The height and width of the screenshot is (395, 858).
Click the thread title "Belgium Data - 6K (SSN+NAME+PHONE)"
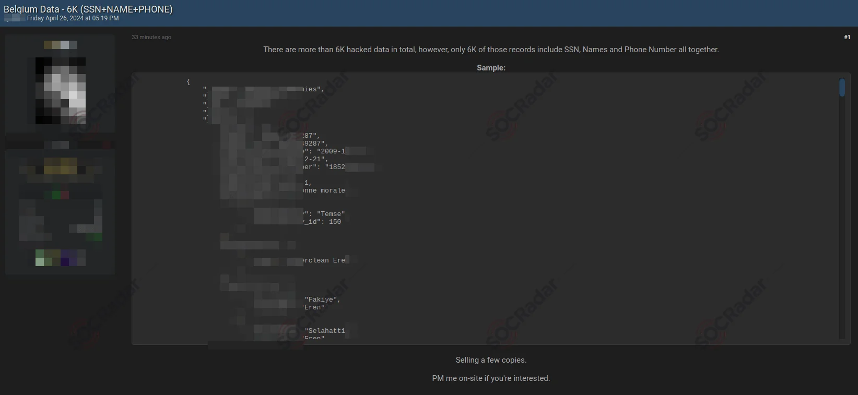[x=88, y=9]
